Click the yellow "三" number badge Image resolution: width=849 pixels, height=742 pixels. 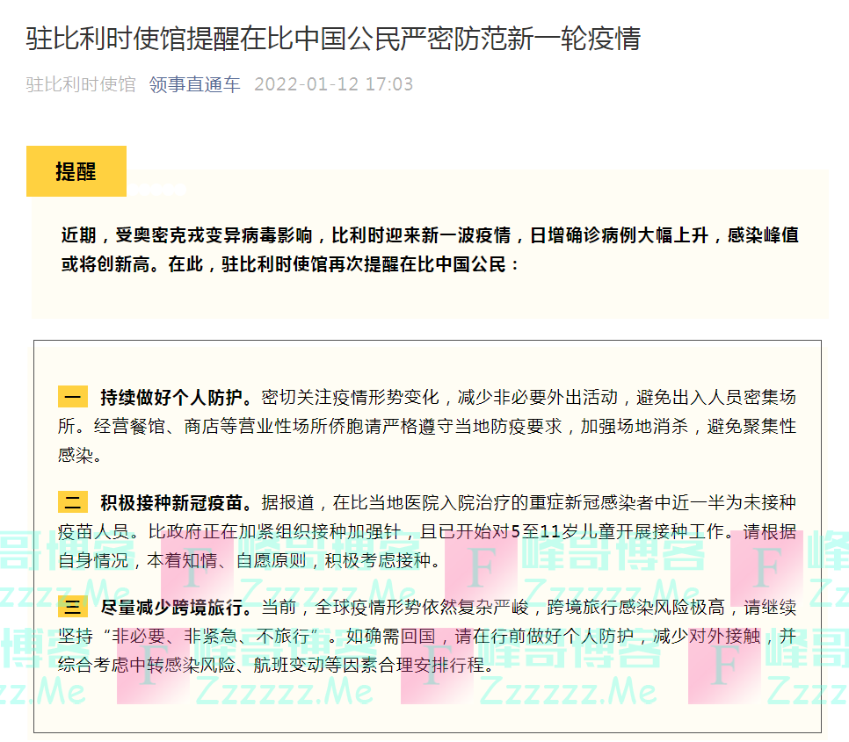click(x=73, y=608)
